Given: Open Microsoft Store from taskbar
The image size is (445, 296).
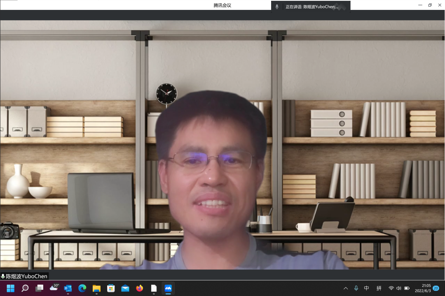Looking at the screenshot, I should pyautogui.click(x=111, y=288).
